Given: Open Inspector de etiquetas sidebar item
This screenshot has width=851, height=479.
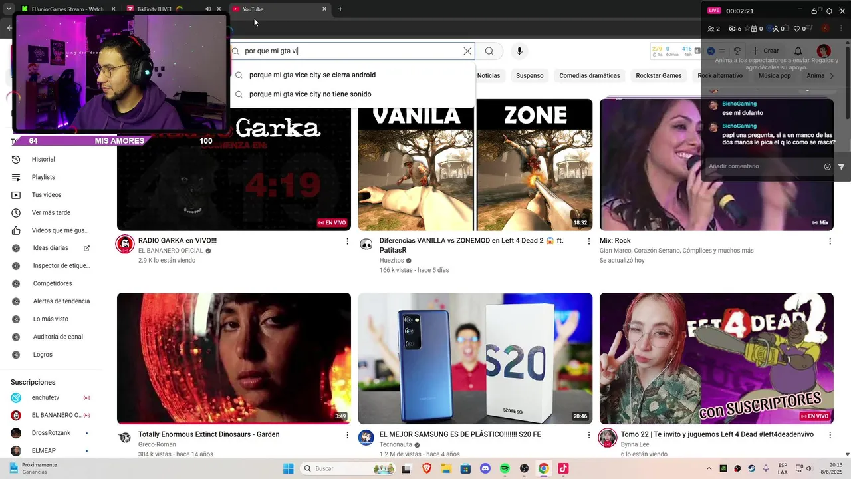Looking at the screenshot, I should click(x=52, y=266).
